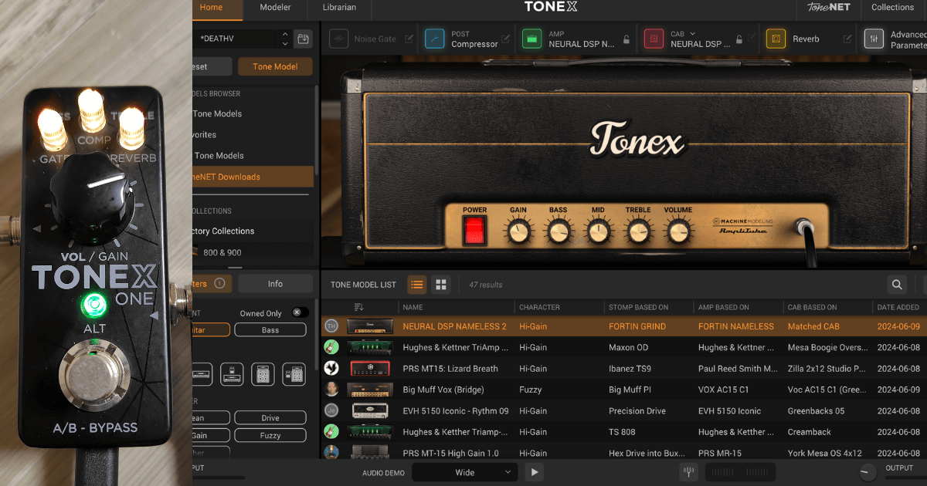927x486 pixels.
Task: Select the cabinet-only filter icon
Action: [x=263, y=375]
